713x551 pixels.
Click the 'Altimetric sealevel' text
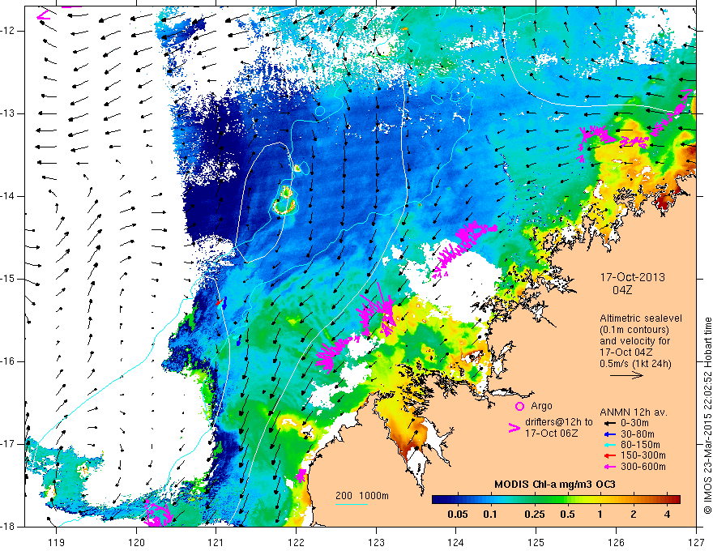641,318
